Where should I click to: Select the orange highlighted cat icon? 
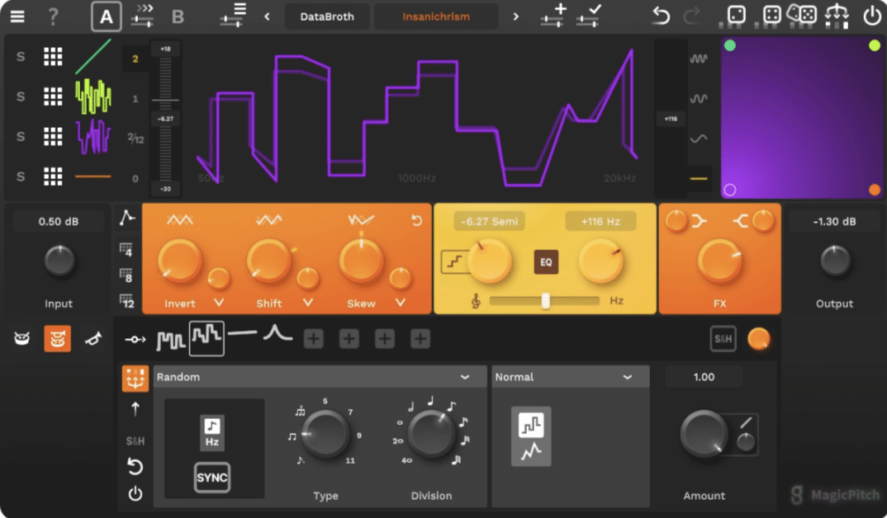pyautogui.click(x=57, y=339)
